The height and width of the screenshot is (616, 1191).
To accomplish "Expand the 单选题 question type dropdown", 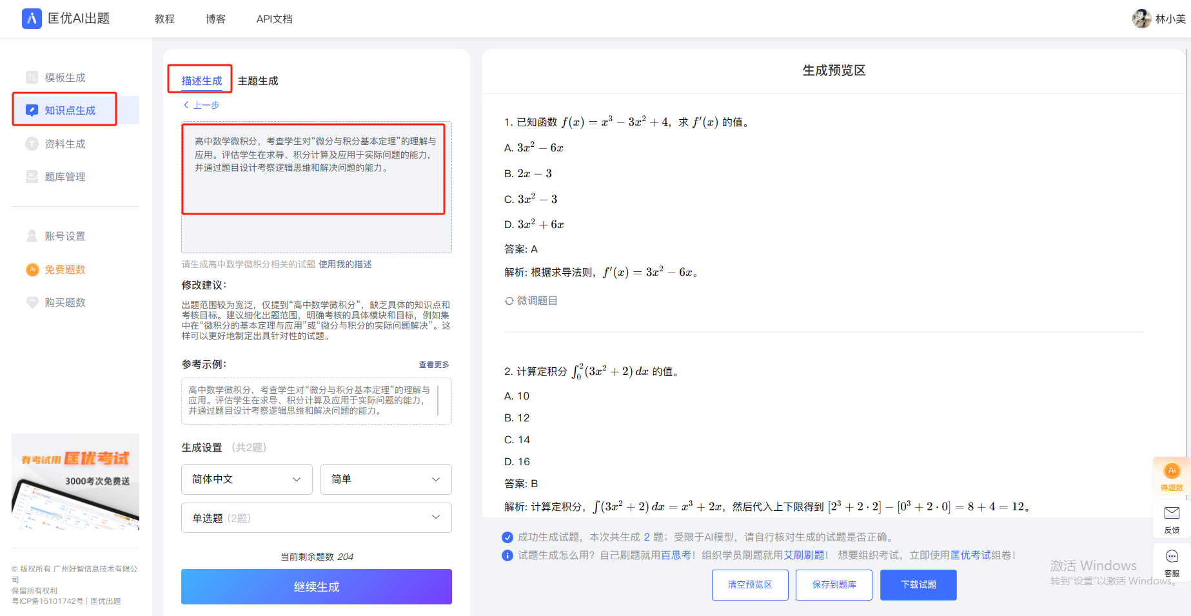I will tap(317, 518).
